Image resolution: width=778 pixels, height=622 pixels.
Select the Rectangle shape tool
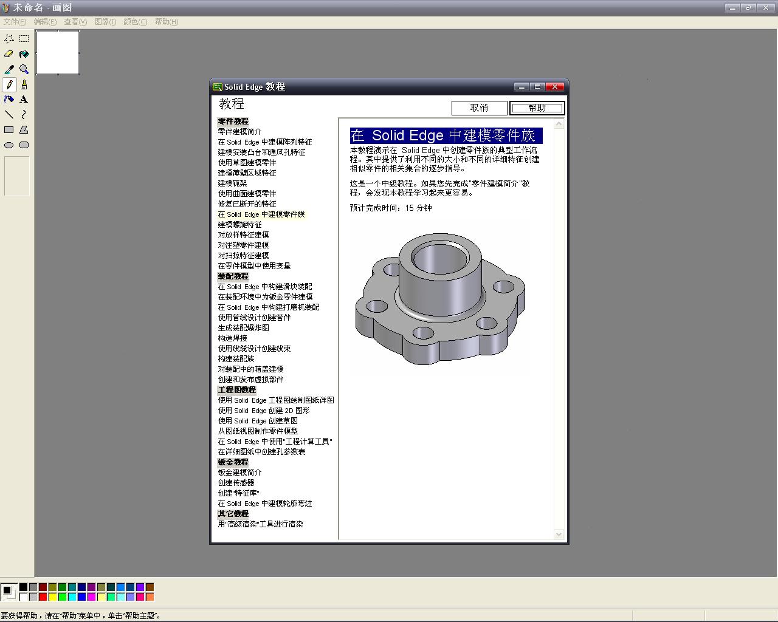tap(9, 130)
